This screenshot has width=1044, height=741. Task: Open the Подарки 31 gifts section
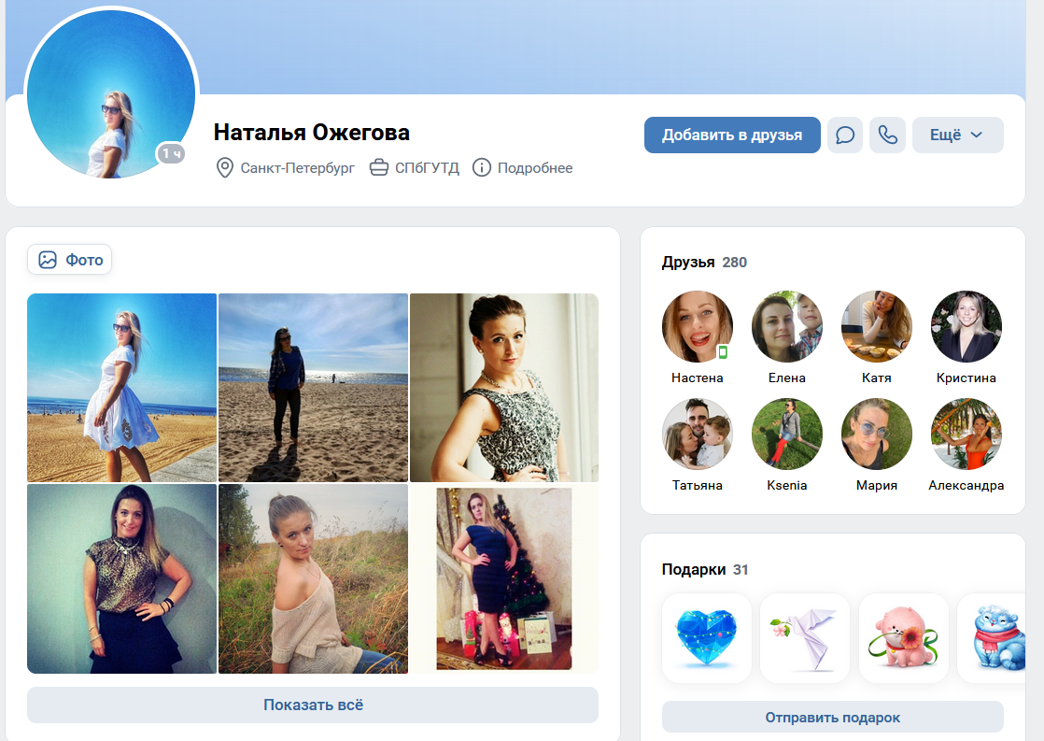pyautogui.click(x=705, y=570)
